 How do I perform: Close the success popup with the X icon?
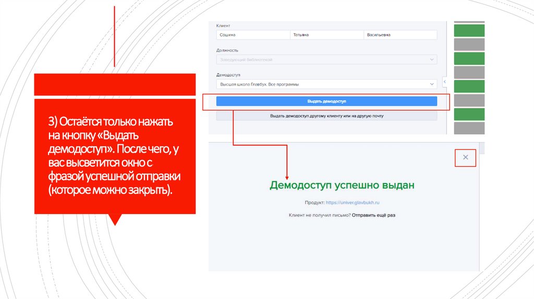click(x=465, y=157)
